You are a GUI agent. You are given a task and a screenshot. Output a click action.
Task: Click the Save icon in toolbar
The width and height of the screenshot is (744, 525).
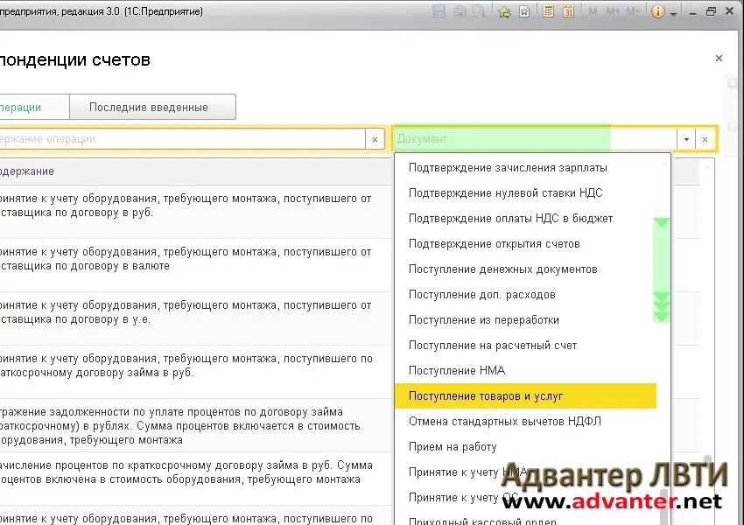click(x=440, y=11)
